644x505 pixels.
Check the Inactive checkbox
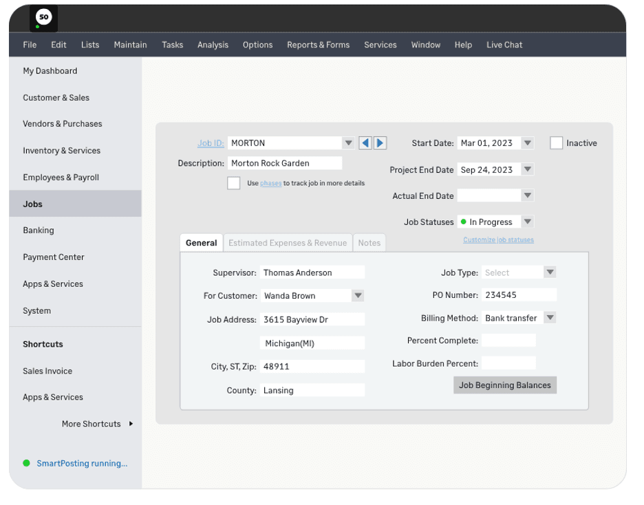556,143
